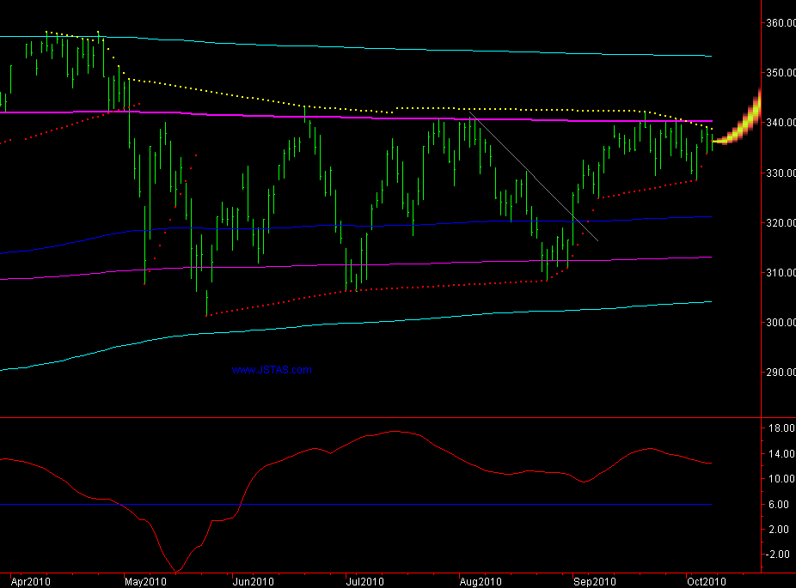Click the red oscillator line's lowest trough
The image size is (796, 588).
(x=178, y=571)
